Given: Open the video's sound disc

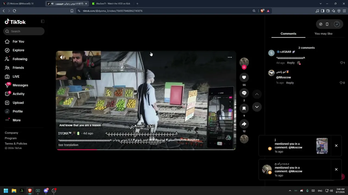Looking at the screenshot, I should pyautogui.click(x=244, y=139).
